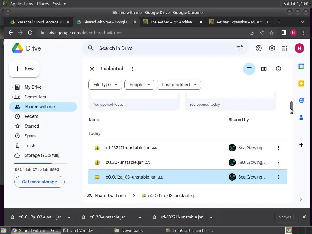Open the Google account avatar in Drive header

pos(299,48)
